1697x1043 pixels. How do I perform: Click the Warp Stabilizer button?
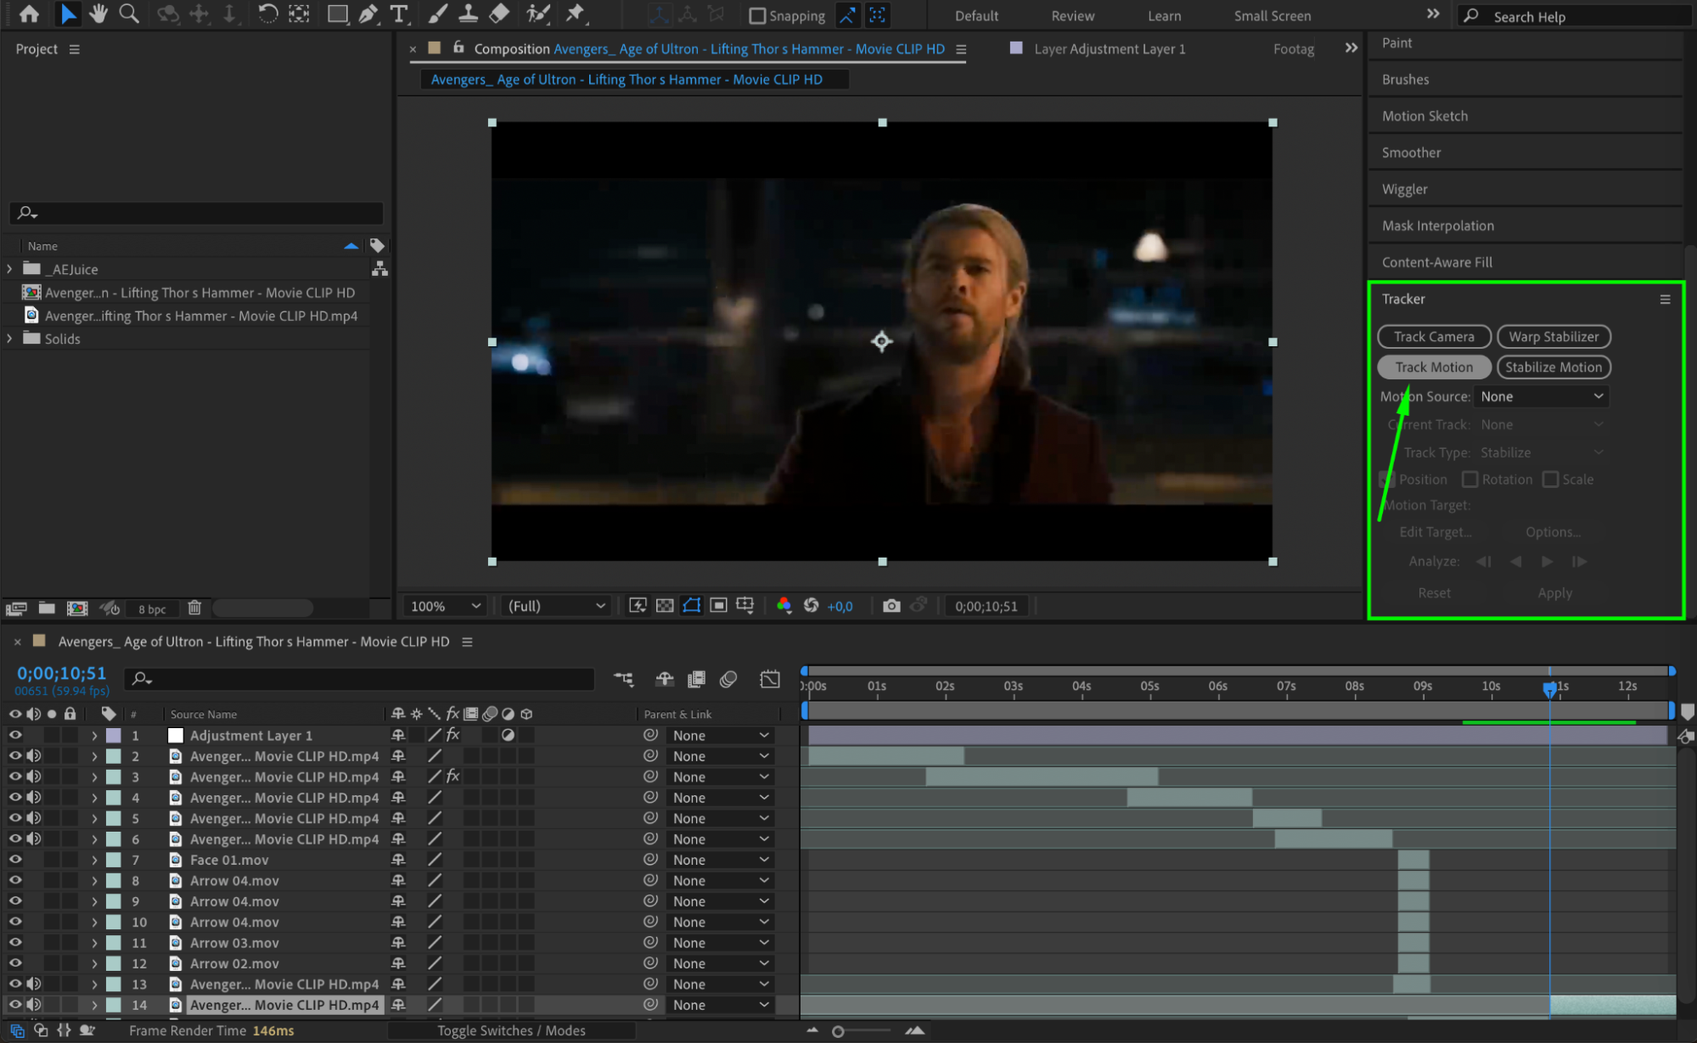pos(1553,337)
